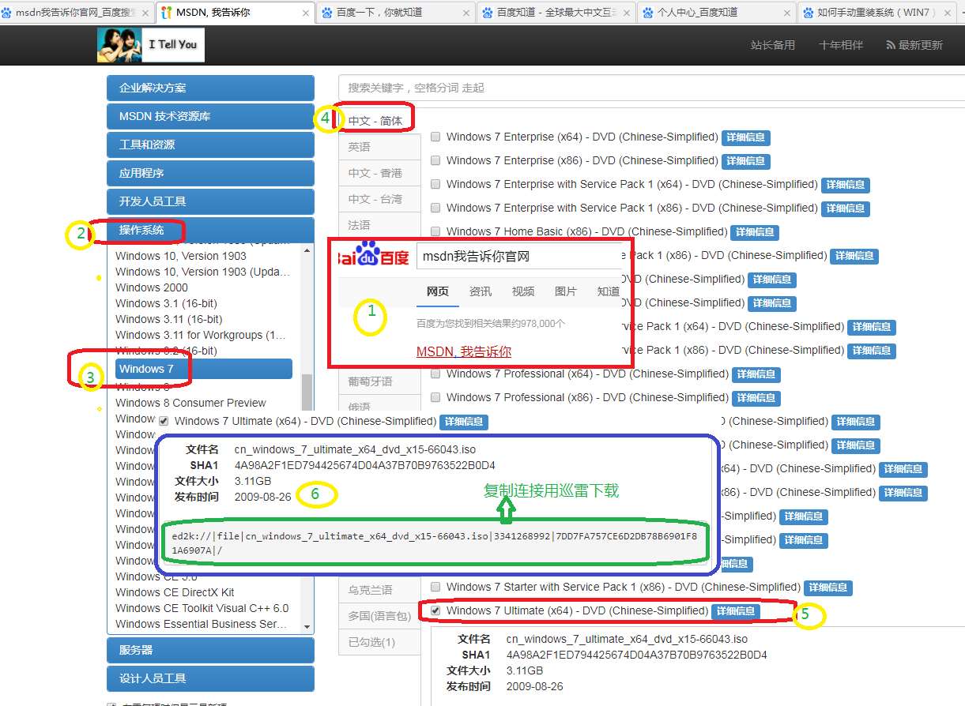Open the 站长备用 header link
Image resolution: width=965 pixels, height=706 pixels.
pos(773,46)
